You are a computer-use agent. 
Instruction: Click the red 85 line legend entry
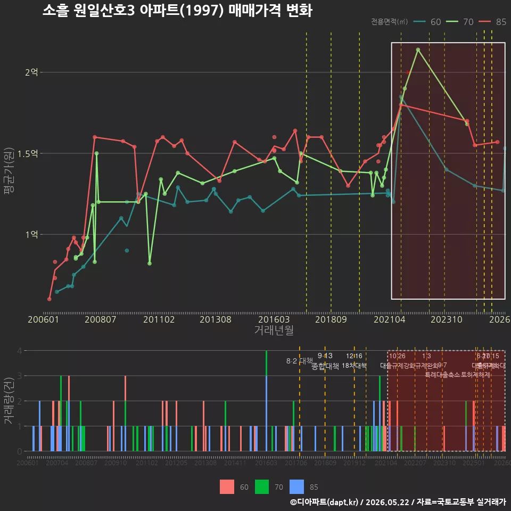point(492,22)
